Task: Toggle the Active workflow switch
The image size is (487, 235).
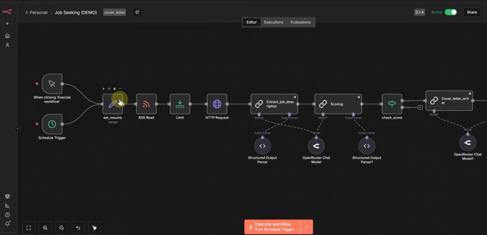Action: coord(450,12)
